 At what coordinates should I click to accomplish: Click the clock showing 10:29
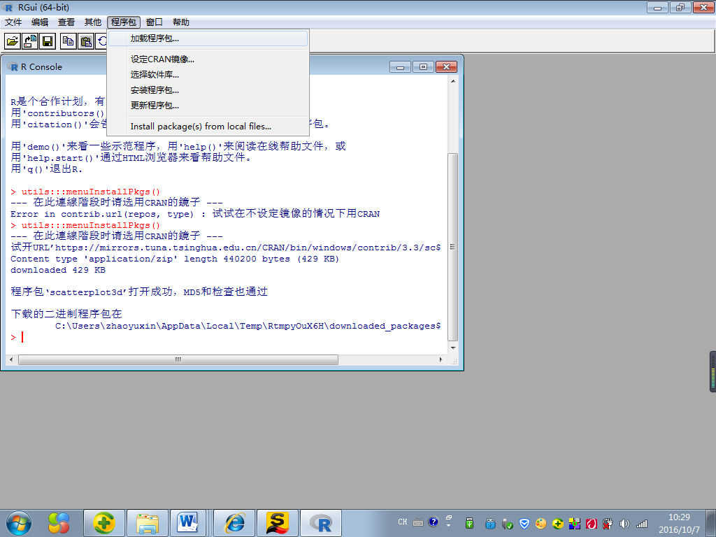click(679, 517)
